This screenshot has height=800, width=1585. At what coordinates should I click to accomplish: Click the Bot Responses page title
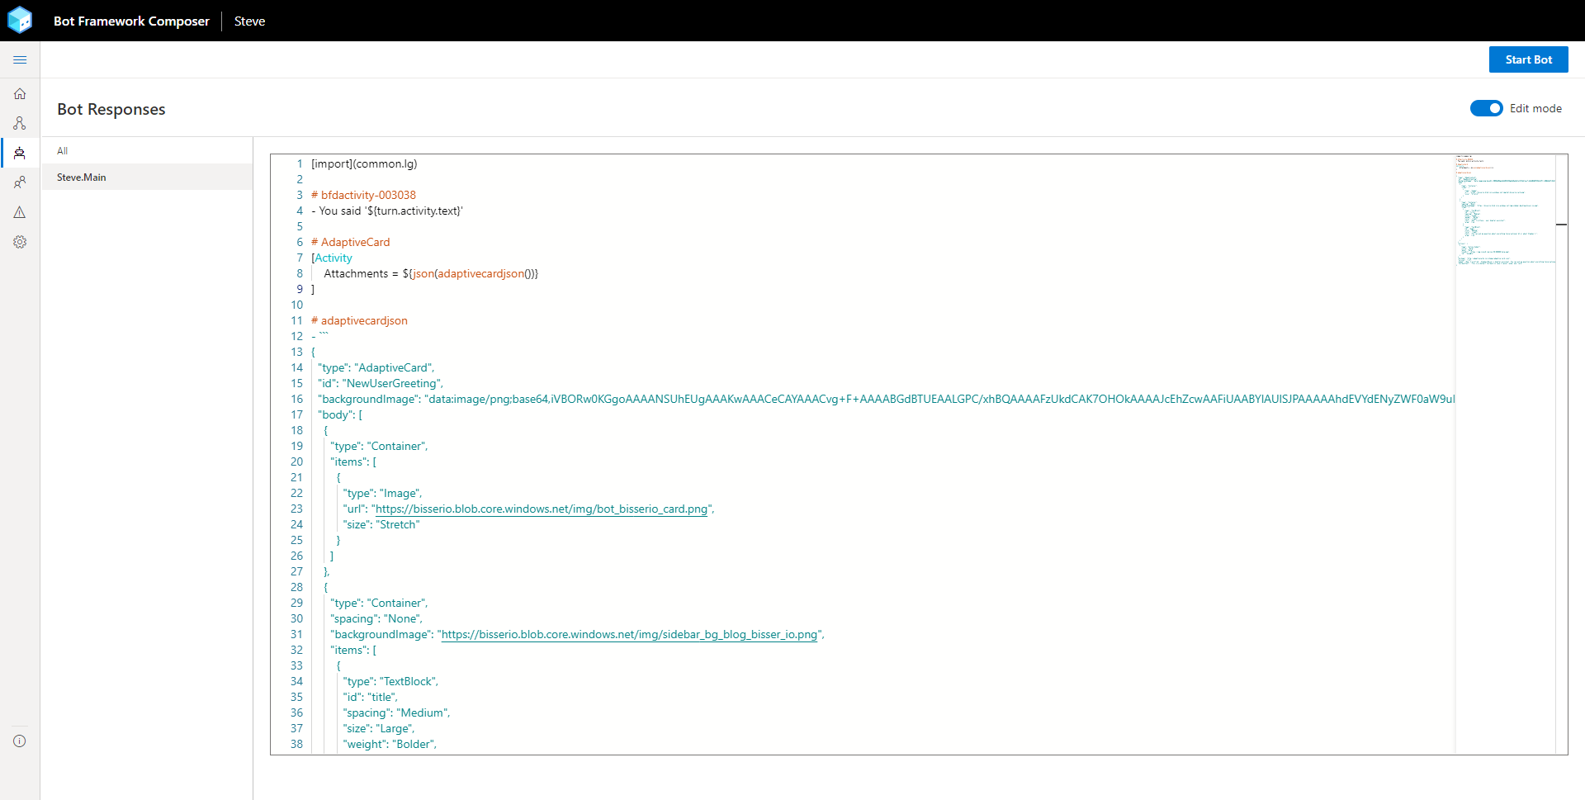click(x=111, y=109)
